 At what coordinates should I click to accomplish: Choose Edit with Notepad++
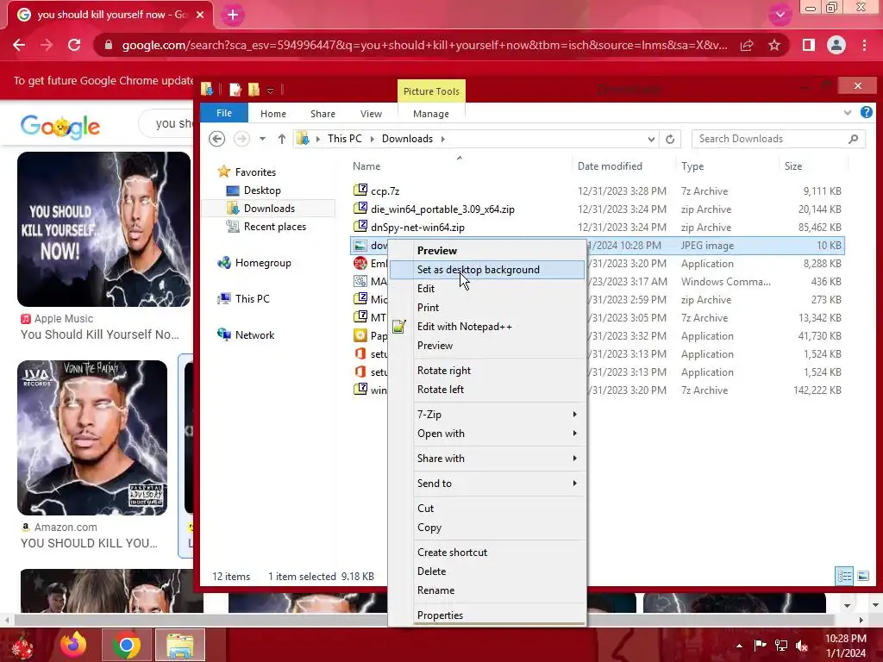tap(487, 327)
